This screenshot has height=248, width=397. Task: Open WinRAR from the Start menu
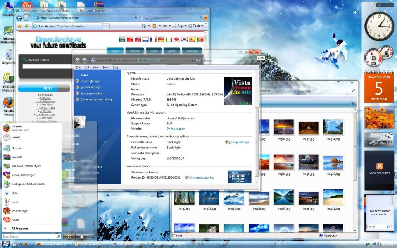(16, 157)
